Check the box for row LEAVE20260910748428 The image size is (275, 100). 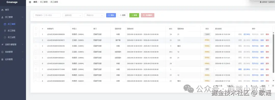tap(36, 52)
